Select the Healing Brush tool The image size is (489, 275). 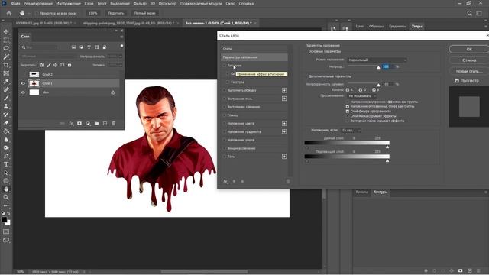pyautogui.click(x=6, y=90)
